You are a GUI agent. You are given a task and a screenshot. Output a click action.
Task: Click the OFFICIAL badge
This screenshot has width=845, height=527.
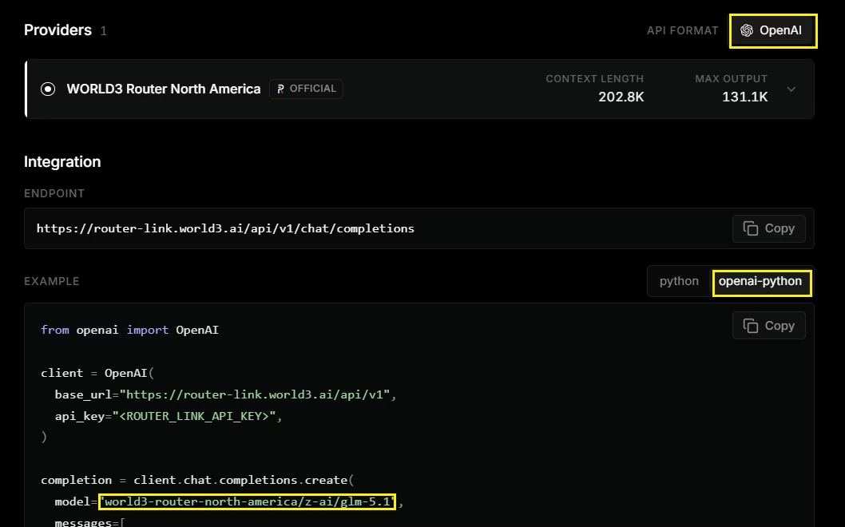(x=306, y=89)
